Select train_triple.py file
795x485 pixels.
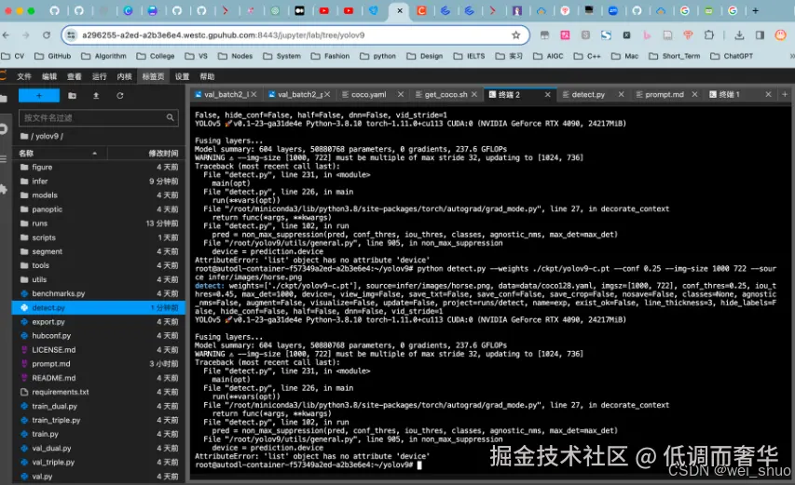pyautogui.click(x=99, y=420)
